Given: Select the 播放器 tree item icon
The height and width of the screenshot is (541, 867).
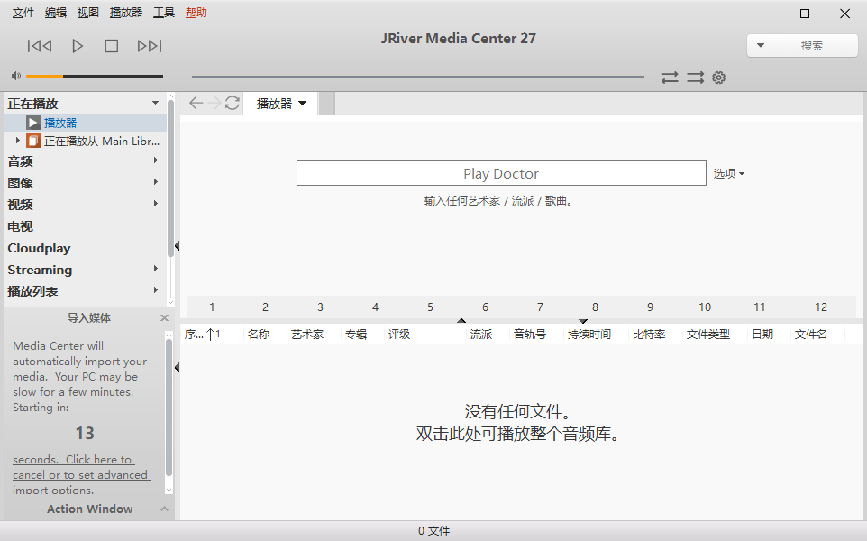Looking at the screenshot, I should click(x=33, y=123).
